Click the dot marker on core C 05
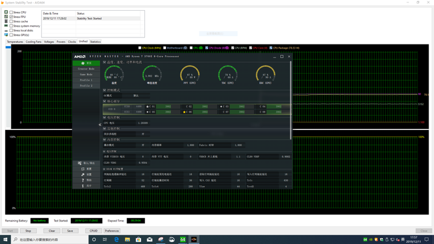The image size is (434, 244). click(147, 112)
